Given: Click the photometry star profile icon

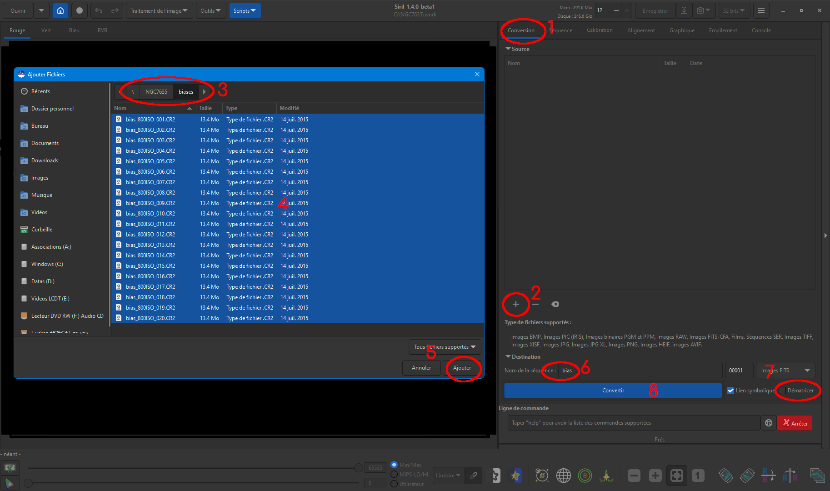Looking at the screenshot, I should (x=606, y=476).
